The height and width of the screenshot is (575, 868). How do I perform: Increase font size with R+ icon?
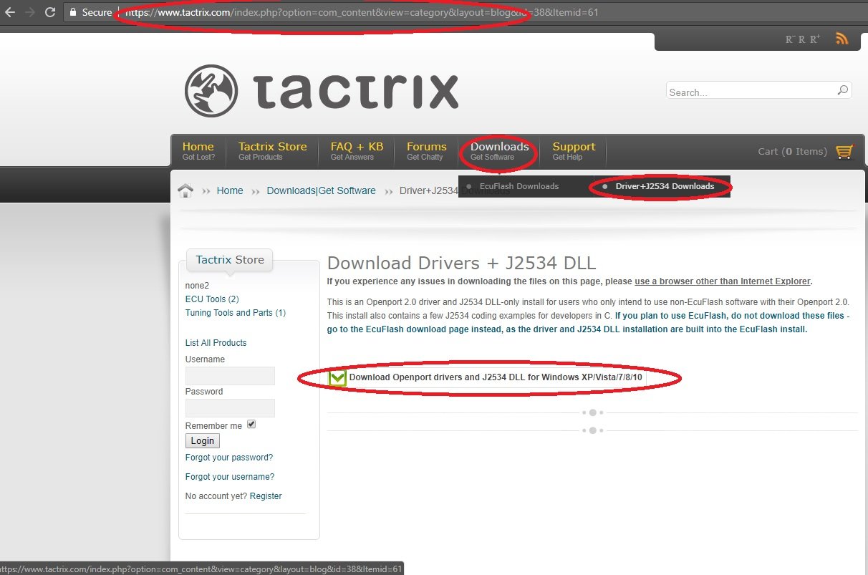pos(815,39)
